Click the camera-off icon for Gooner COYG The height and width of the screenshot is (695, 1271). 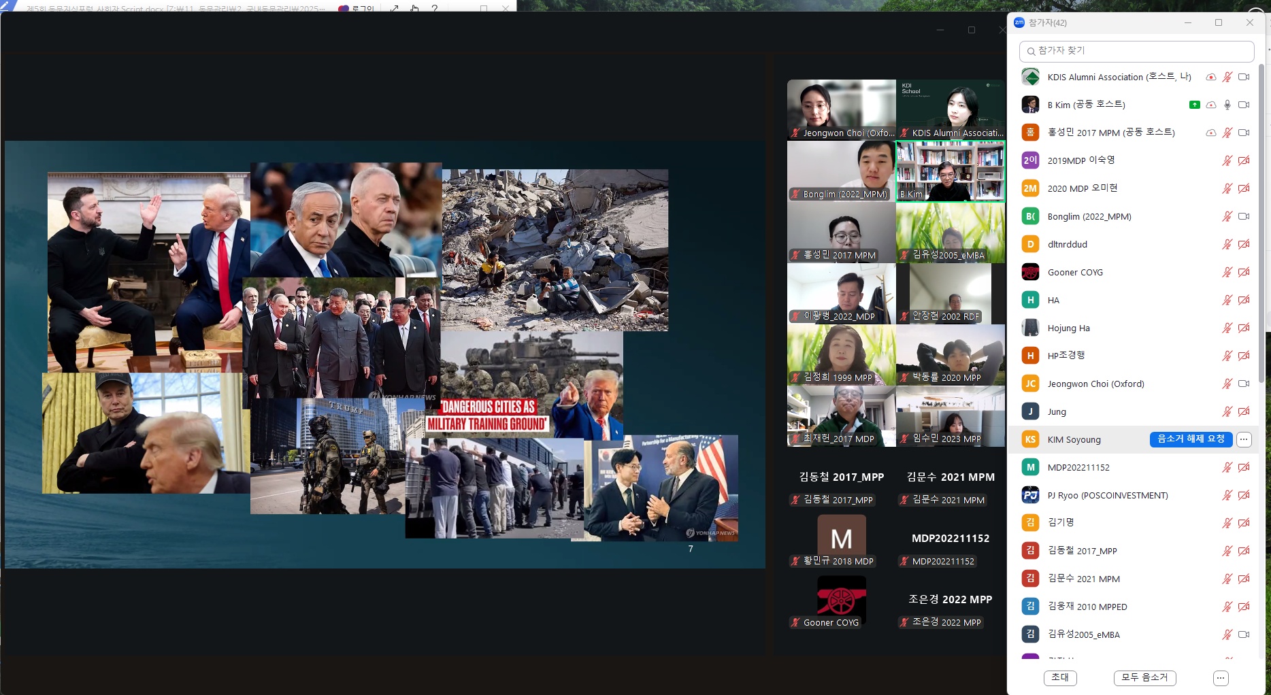tap(1244, 272)
